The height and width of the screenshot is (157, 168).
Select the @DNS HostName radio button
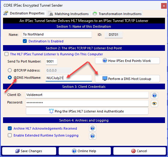pyautogui.click(x=10, y=77)
